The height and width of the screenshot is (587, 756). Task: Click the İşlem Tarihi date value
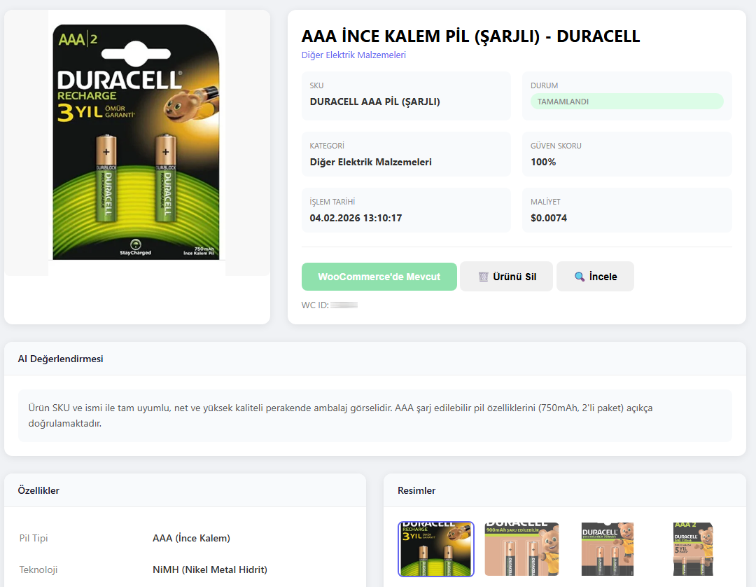[356, 218]
